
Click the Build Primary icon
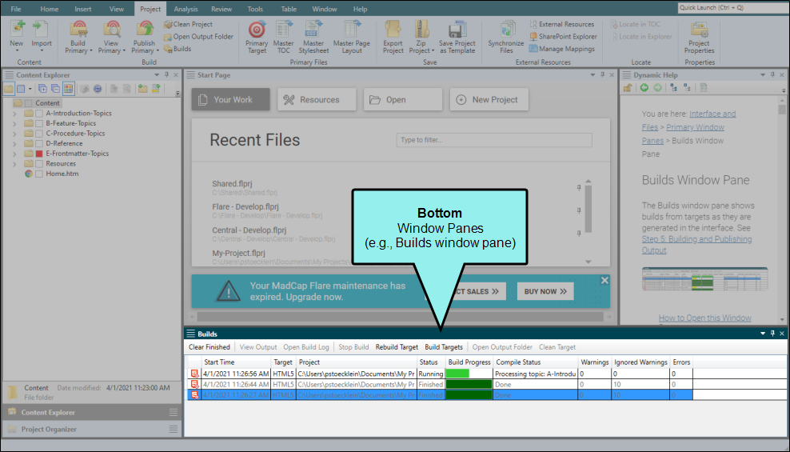pos(78,30)
